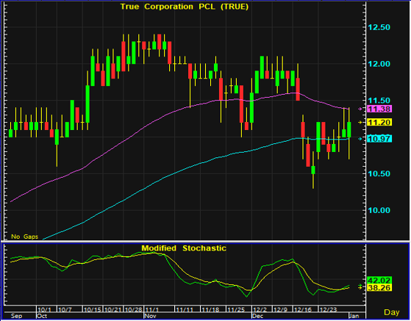Screen dimensions: 411x321
Task: Click the cyan arrow marker beside 10.97
Action: tap(360, 139)
